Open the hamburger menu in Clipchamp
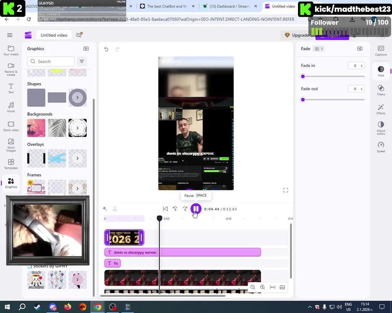Screen dimensions: 392x313 tap(10, 35)
